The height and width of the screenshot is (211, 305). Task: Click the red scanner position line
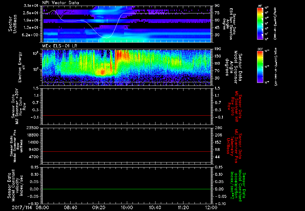pos(127,152)
